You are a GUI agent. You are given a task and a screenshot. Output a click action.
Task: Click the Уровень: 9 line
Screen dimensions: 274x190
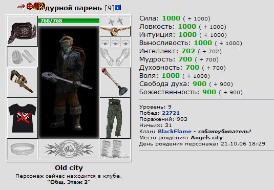click(x=155, y=107)
